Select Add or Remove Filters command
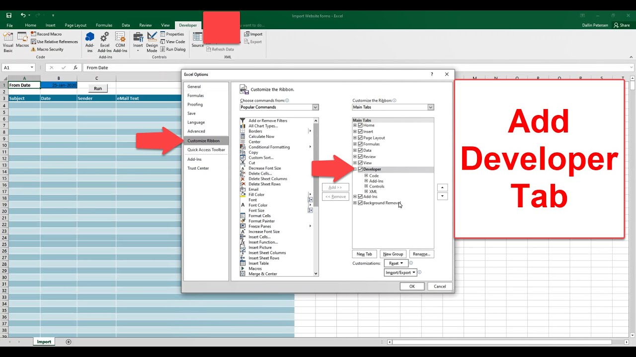The width and height of the screenshot is (636, 357). (x=268, y=120)
